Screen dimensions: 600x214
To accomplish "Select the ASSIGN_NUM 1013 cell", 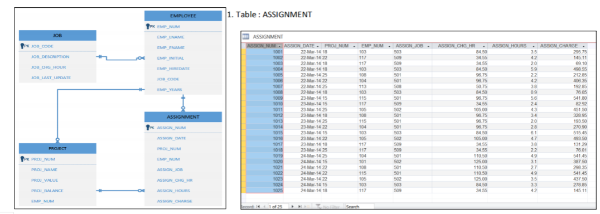I will (x=265, y=121).
